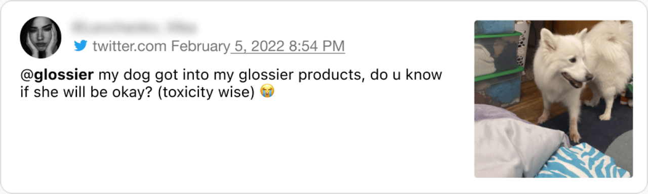The width and height of the screenshot is (648, 194).
Task: Click the twitter.com source label
Action: pyautogui.click(x=130, y=46)
